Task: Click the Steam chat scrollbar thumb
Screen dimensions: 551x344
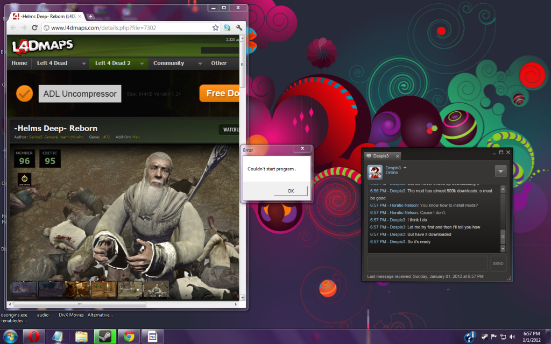Action: (503, 236)
